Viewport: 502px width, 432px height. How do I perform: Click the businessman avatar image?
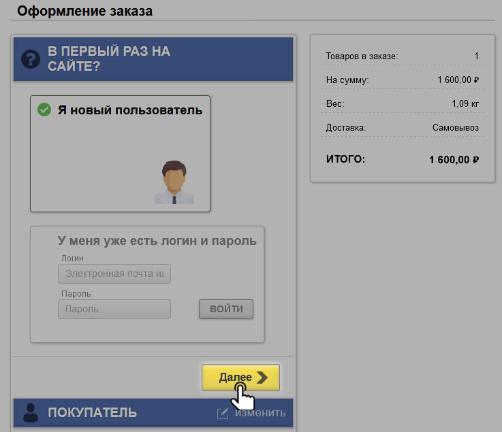(x=174, y=182)
